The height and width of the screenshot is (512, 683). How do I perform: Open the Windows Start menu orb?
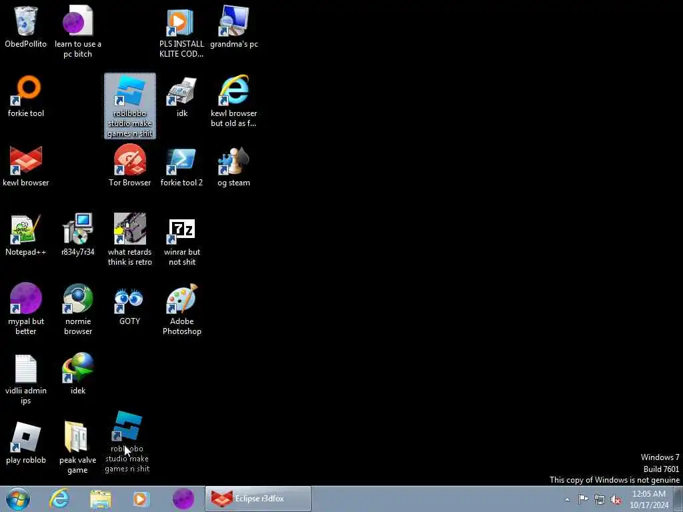[x=18, y=499]
